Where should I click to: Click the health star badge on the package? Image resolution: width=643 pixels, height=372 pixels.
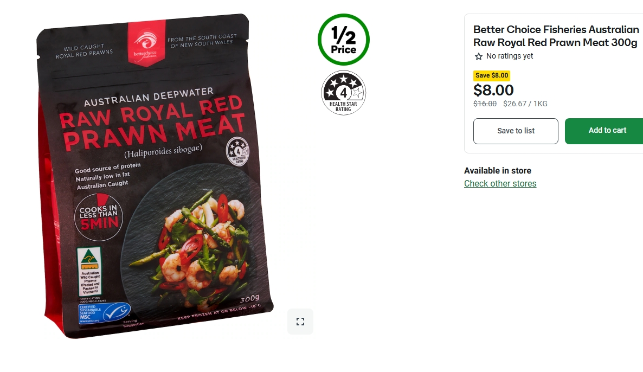[237, 151]
